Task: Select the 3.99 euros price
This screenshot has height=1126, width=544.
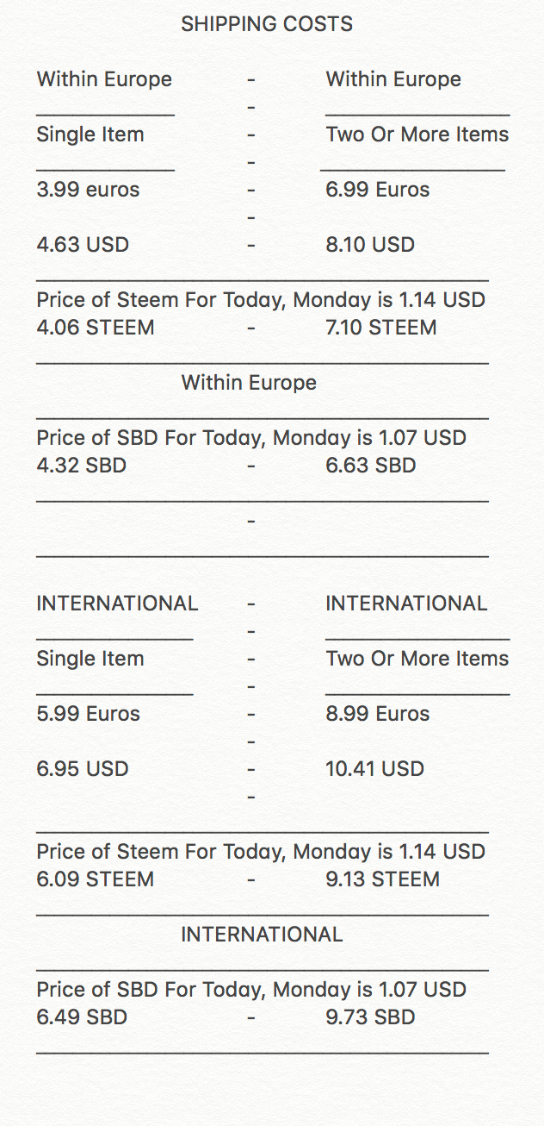Action: (x=88, y=190)
